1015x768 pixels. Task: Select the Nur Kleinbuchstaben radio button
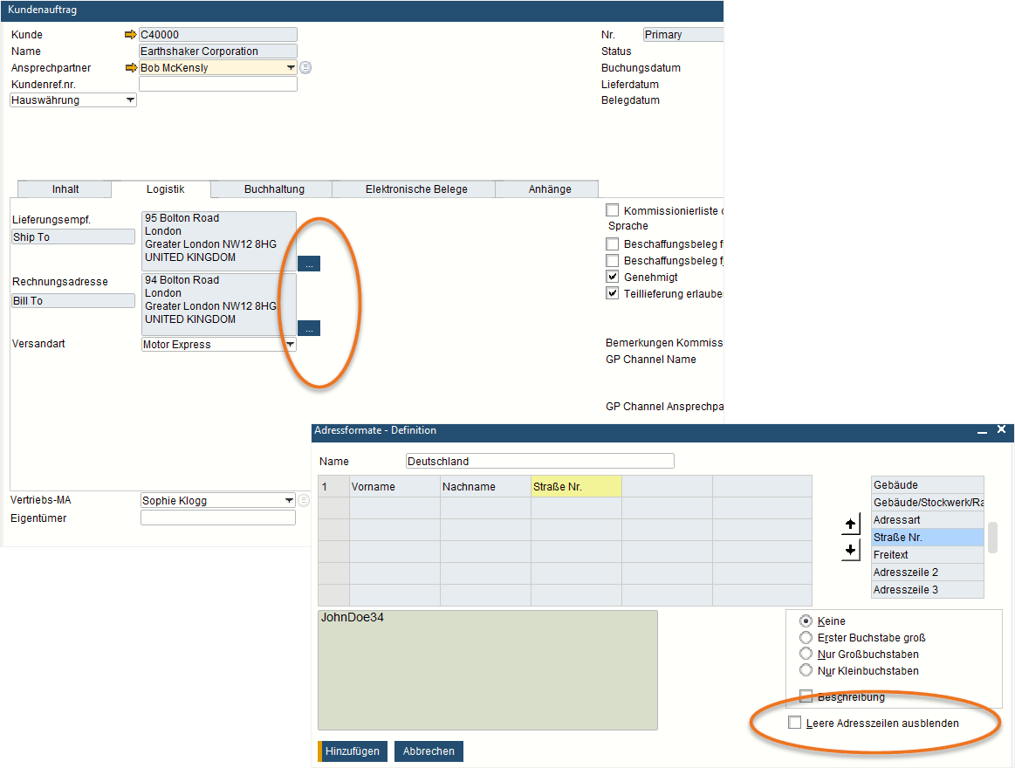click(806, 670)
